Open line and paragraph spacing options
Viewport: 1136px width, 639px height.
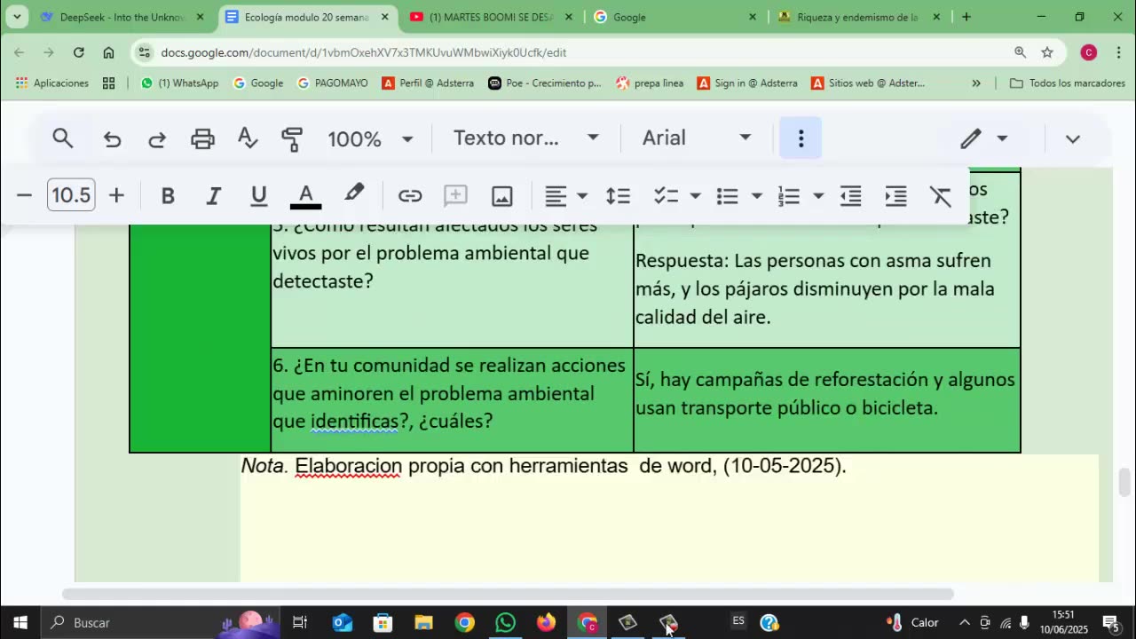(x=618, y=195)
